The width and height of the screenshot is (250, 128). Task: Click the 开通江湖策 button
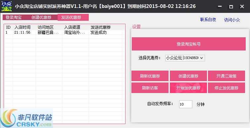pos(226,76)
